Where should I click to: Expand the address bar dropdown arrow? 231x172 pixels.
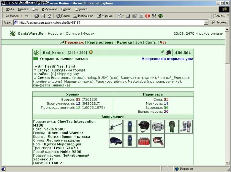[206, 22]
